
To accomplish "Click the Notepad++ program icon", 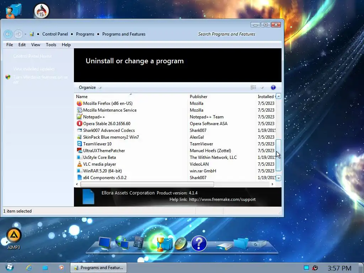I will (x=79, y=117).
